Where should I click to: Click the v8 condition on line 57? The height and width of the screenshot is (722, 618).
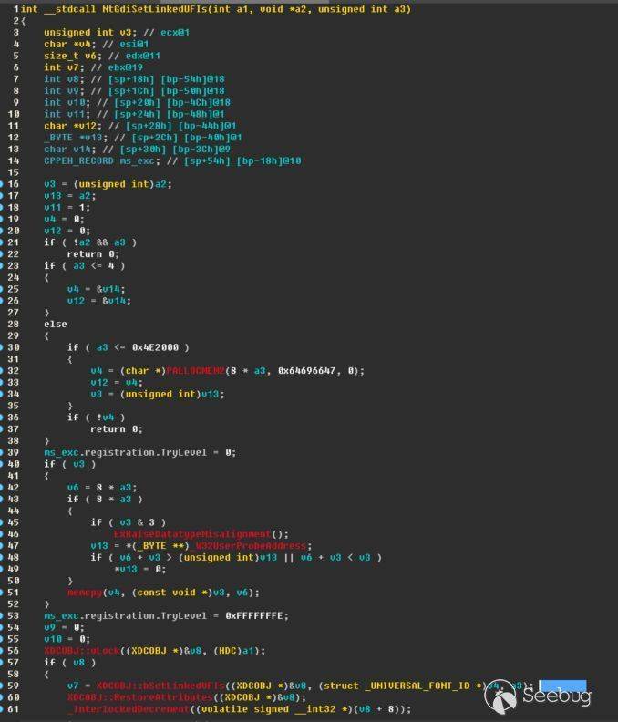78,662
